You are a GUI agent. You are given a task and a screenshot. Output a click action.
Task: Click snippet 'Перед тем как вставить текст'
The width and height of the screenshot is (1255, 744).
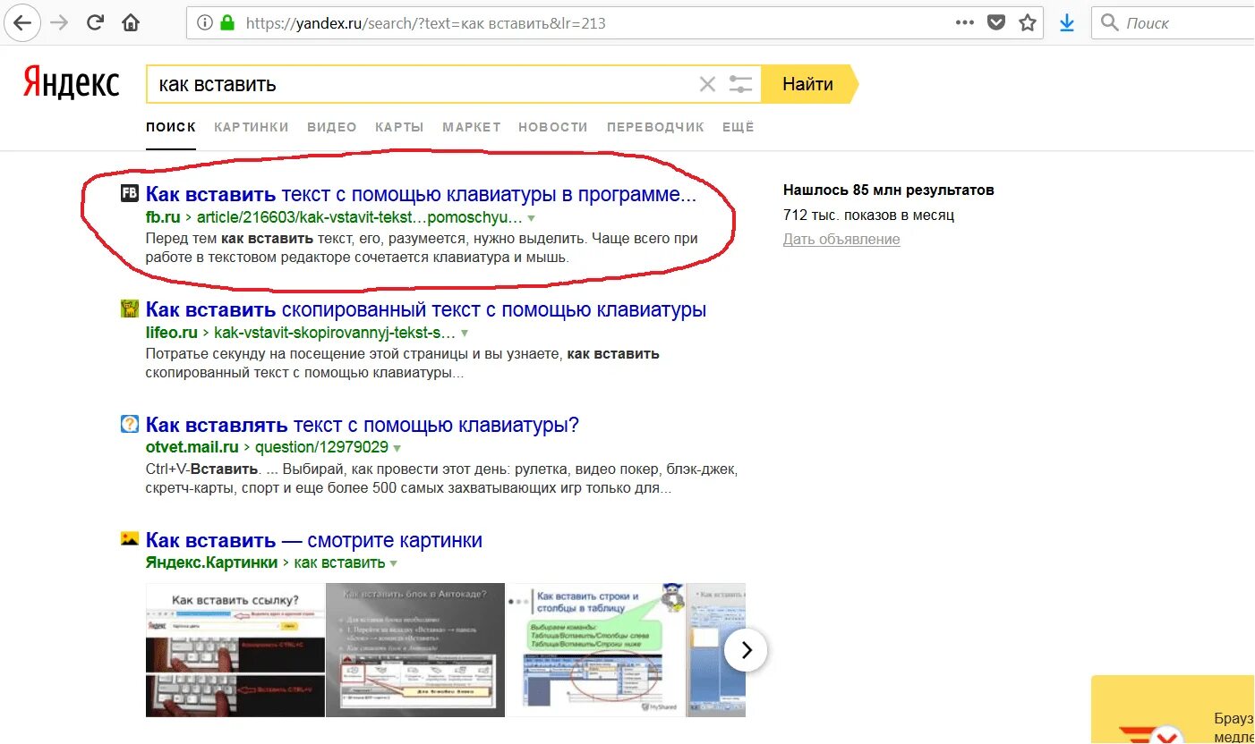click(x=422, y=248)
